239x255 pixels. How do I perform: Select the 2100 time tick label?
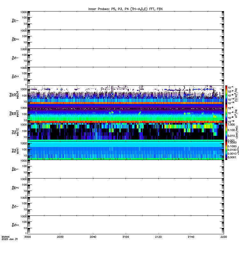(x=126, y=237)
